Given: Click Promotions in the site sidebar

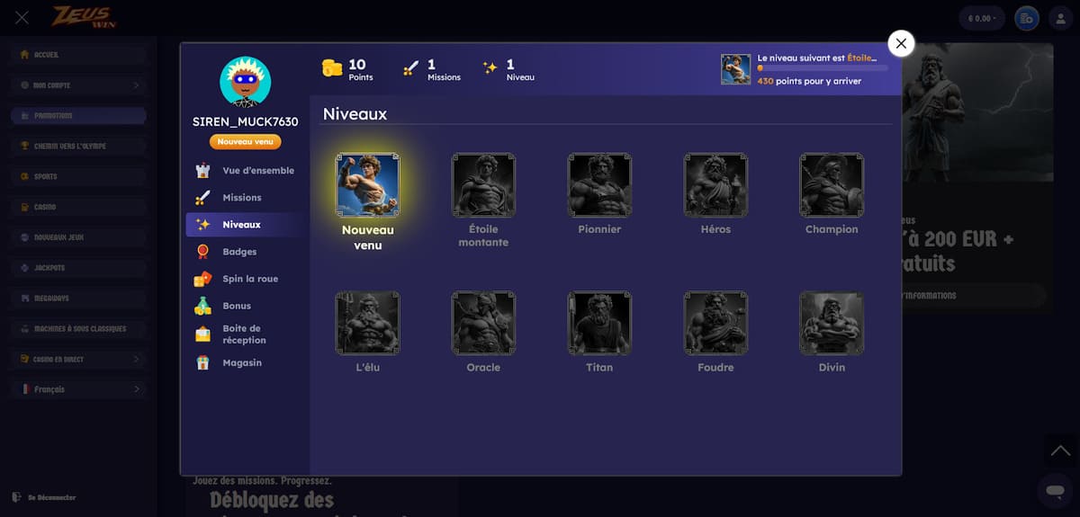Looking at the screenshot, I should point(78,115).
